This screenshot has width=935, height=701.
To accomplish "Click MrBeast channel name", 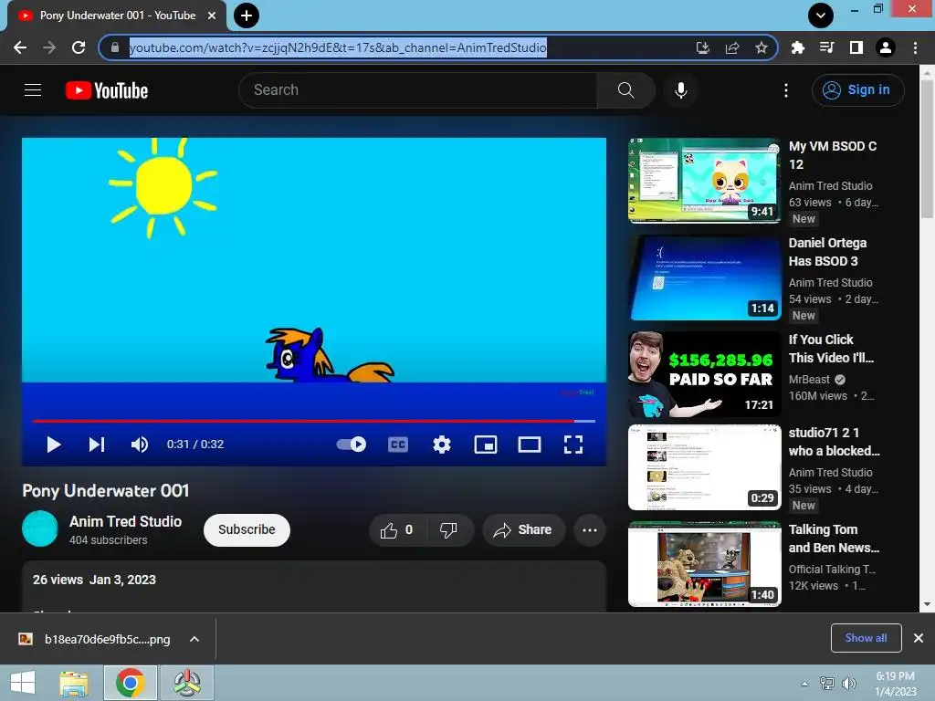I will point(809,380).
